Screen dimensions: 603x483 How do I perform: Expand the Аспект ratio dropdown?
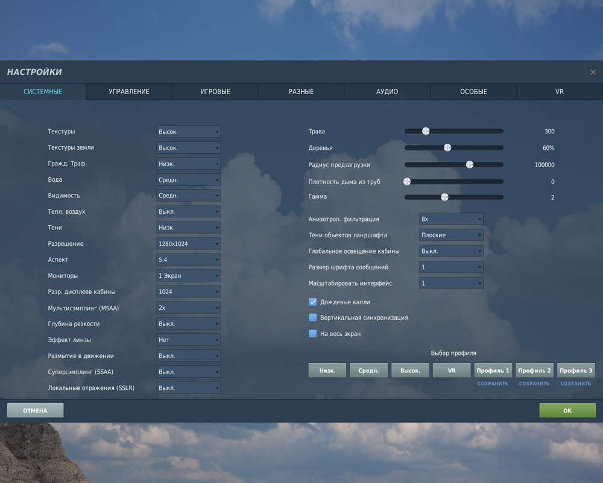[188, 259]
